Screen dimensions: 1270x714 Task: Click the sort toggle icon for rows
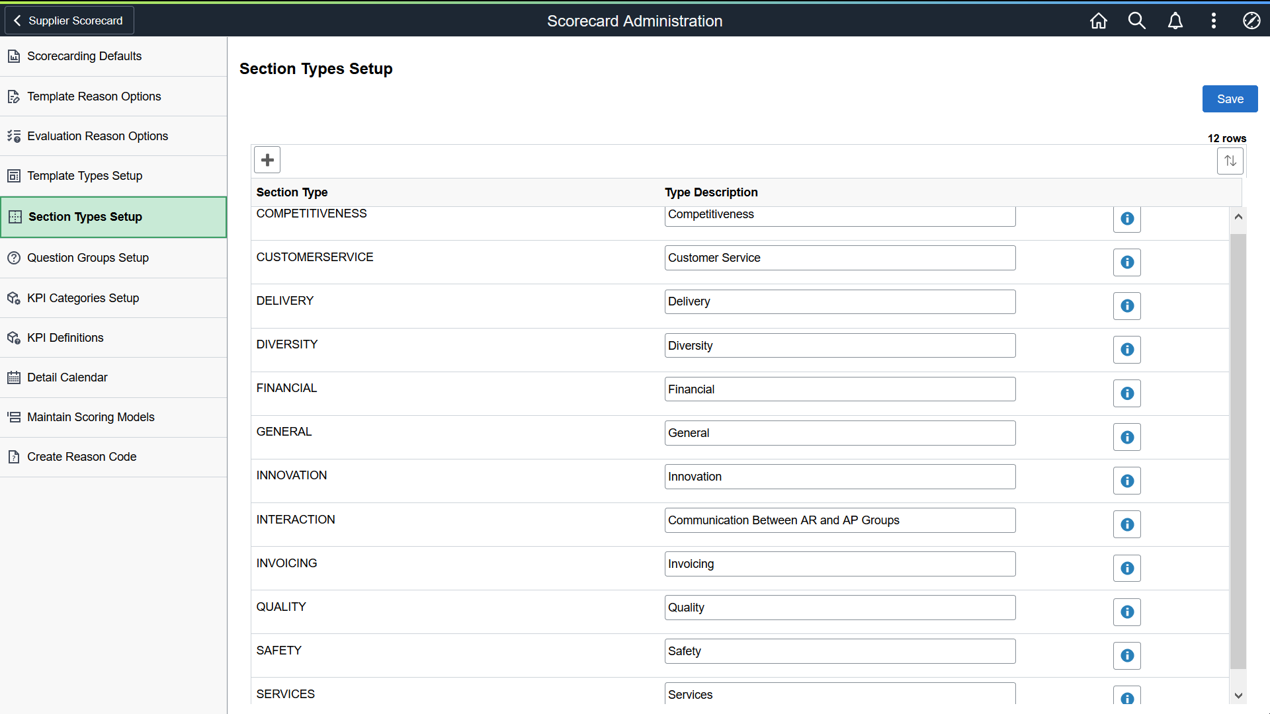coord(1231,161)
